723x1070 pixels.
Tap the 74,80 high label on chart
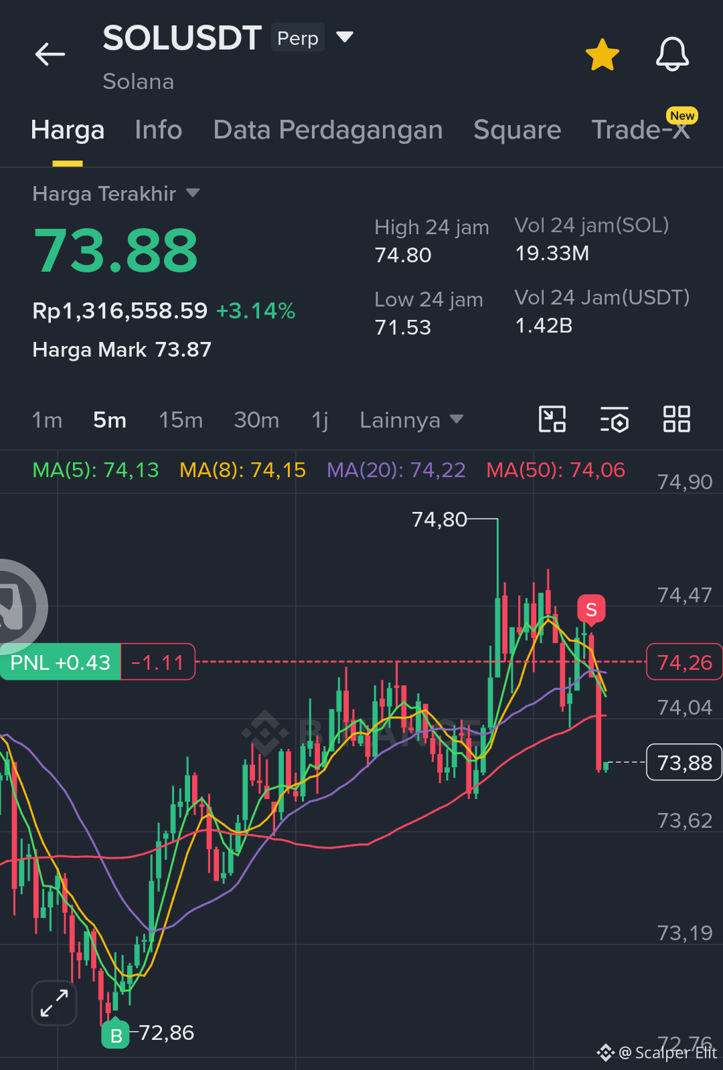pos(439,520)
